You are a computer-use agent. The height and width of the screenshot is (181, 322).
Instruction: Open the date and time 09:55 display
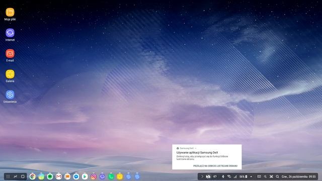[298, 176]
